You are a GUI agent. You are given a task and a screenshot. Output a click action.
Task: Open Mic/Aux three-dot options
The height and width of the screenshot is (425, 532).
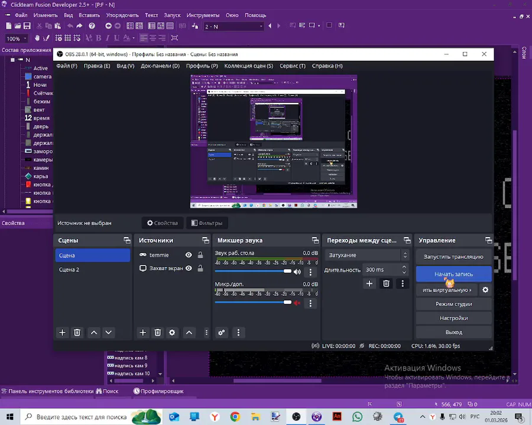310,303
